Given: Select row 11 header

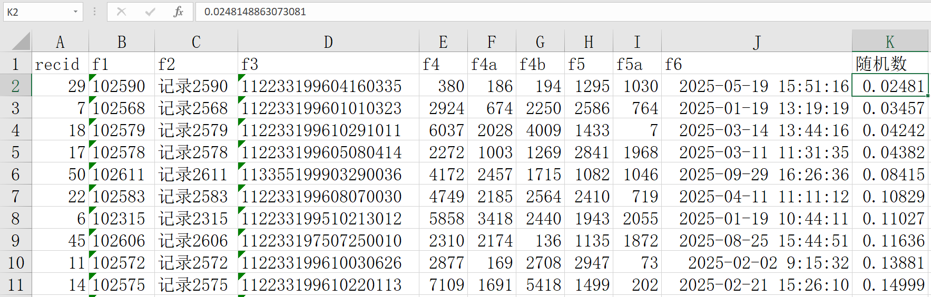Looking at the screenshot, I should 15,285.
